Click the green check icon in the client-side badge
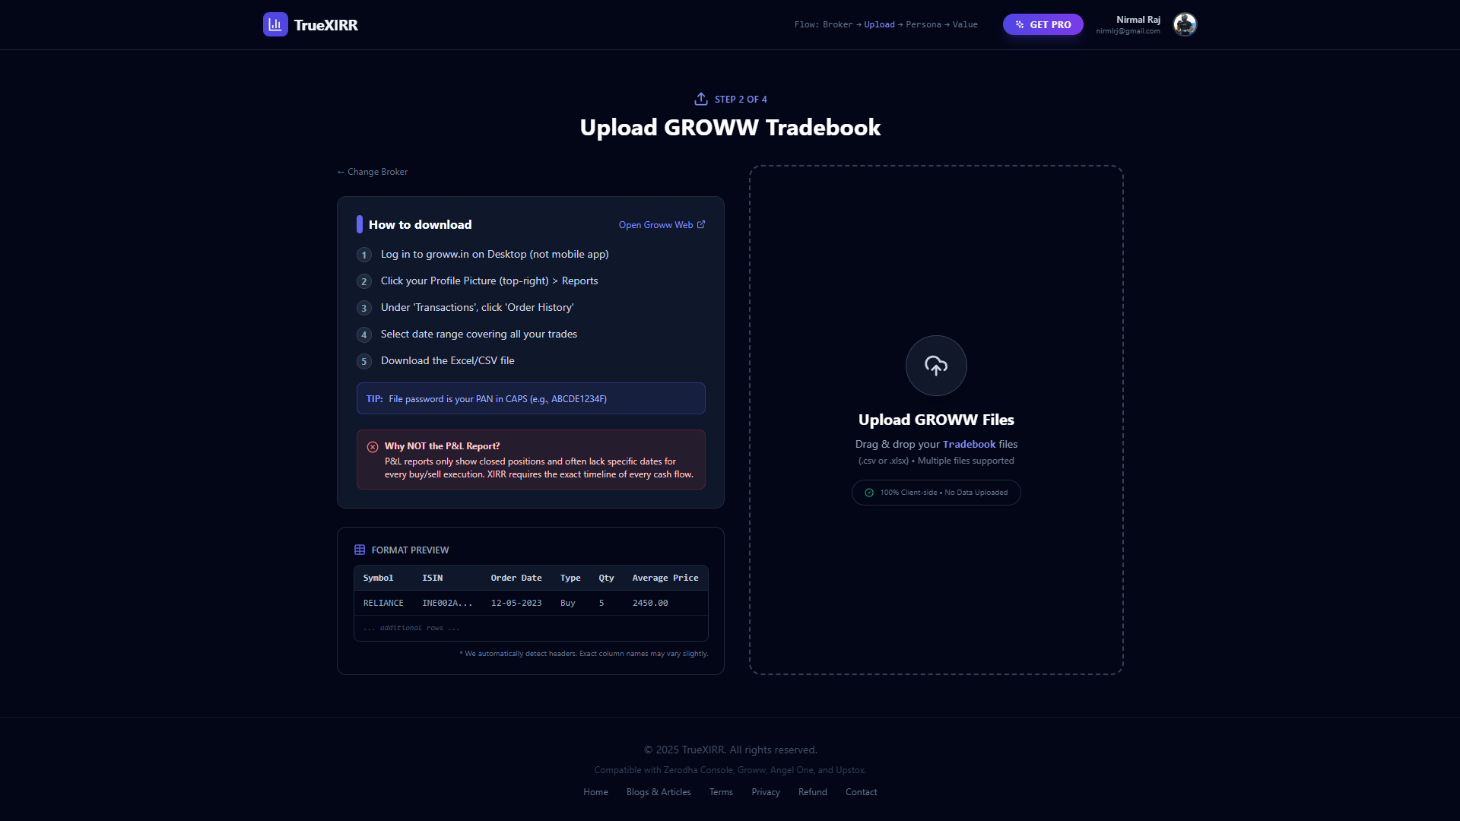1460x821 pixels. 868,493
